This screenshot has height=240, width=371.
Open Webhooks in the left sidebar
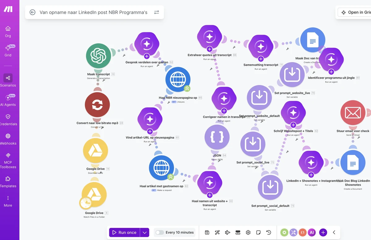point(8,139)
